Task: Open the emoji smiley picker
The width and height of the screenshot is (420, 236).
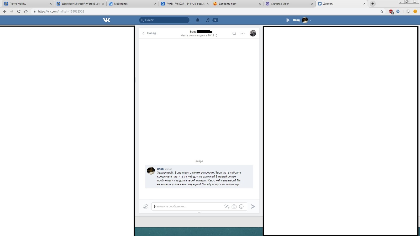Action: tap(241, 207)
